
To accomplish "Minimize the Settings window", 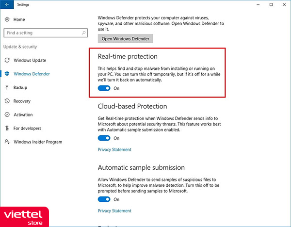I will (258, 4).
